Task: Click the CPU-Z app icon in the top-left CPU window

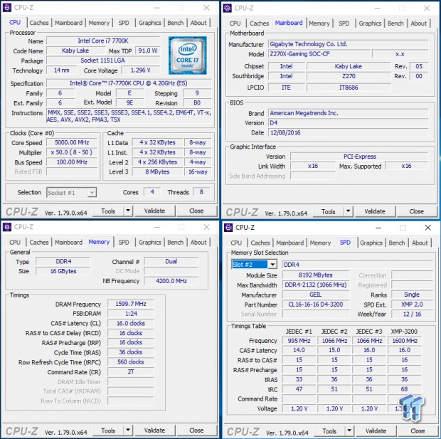Action: pyautogui.click(x=7, y=8)
